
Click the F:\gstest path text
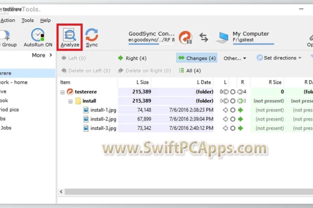pos(243,40)
